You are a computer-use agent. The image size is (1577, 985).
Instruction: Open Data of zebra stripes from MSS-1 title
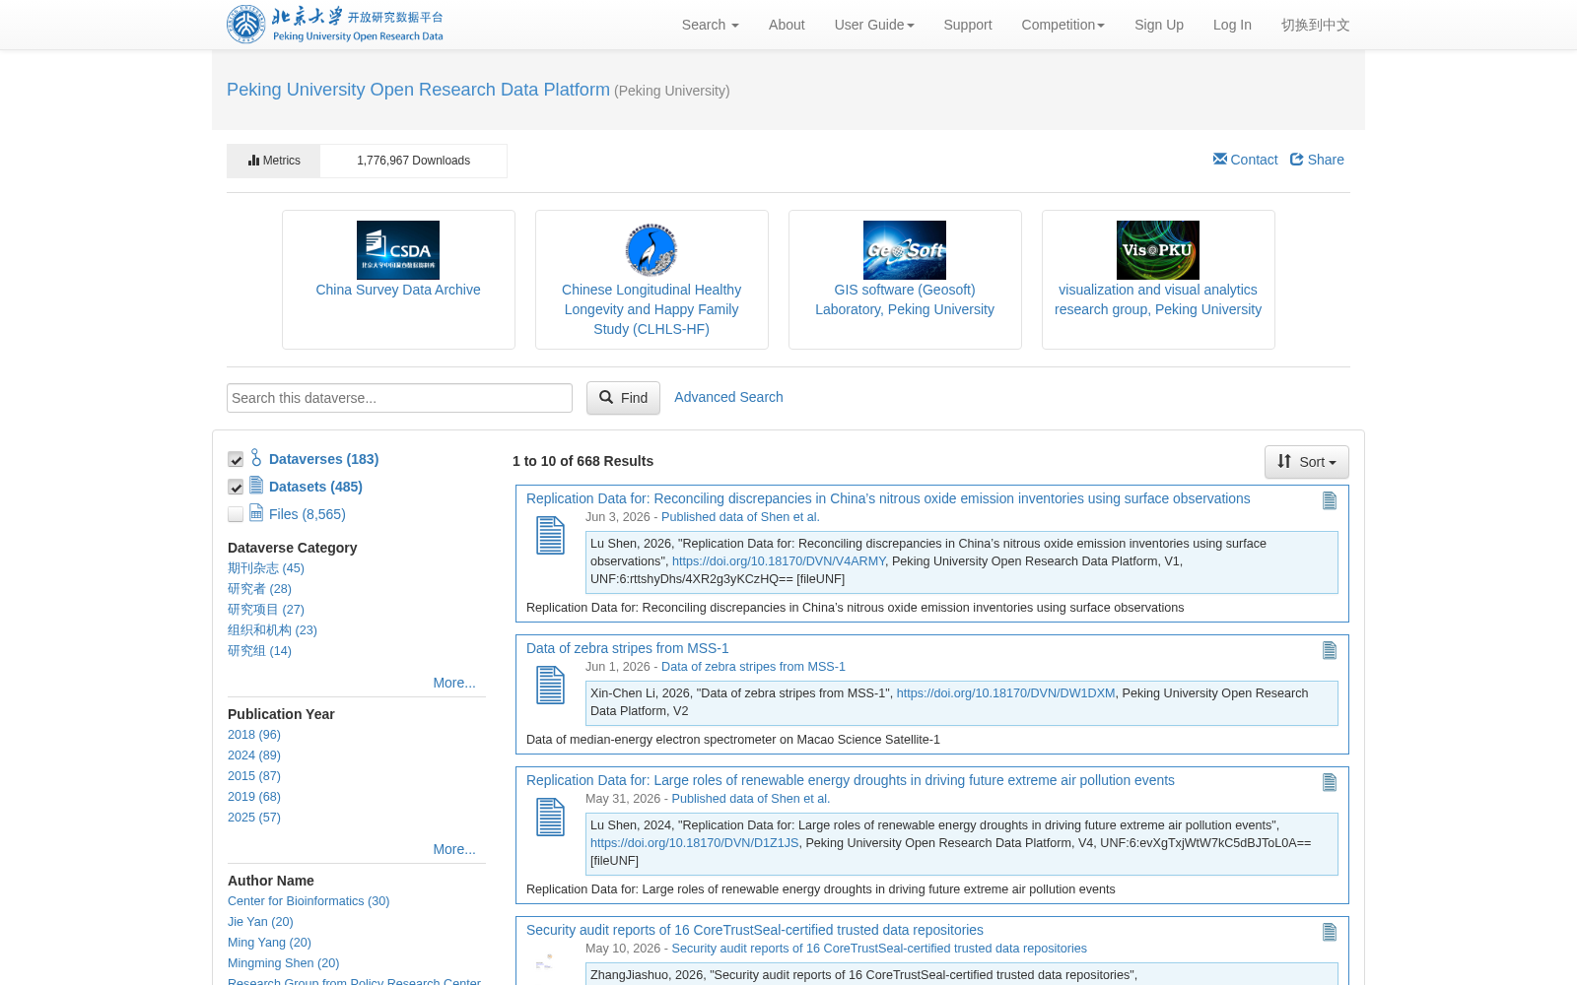point(628,648)
